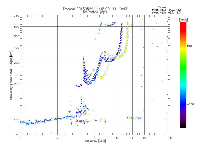
Task: Click the '16' x-axis tick label
Action: click(x=170, y=138)
